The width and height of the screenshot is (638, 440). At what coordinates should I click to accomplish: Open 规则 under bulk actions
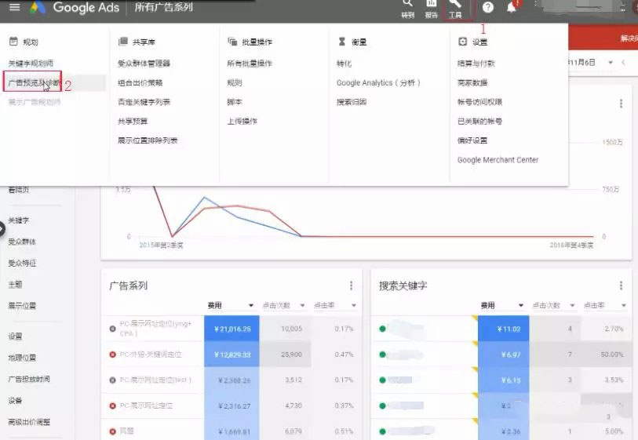(x=235, y=82)
